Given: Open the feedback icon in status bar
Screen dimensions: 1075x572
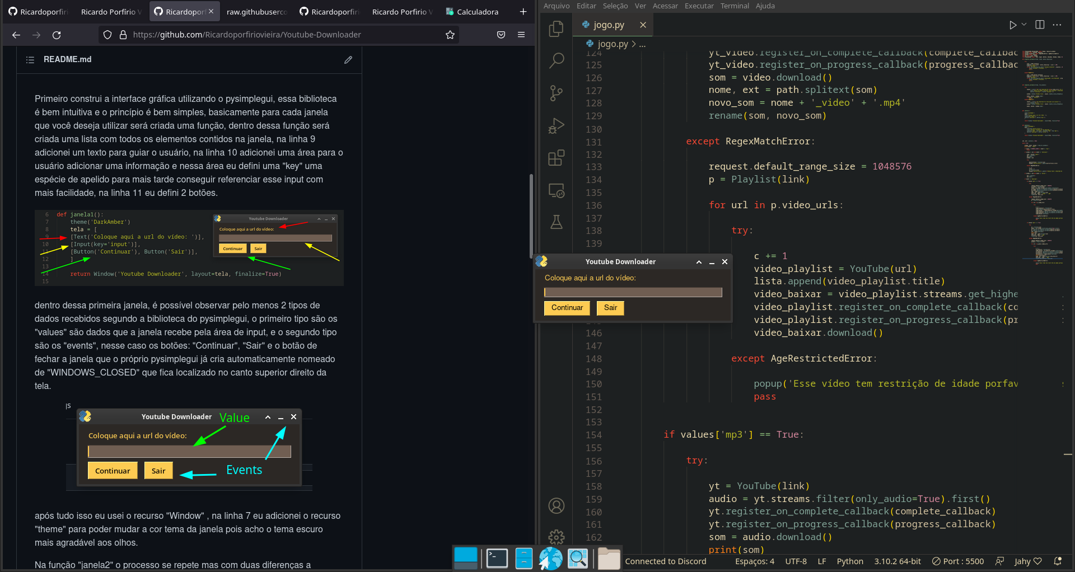Looking at the screenshot, I should [x=999, y=561].
